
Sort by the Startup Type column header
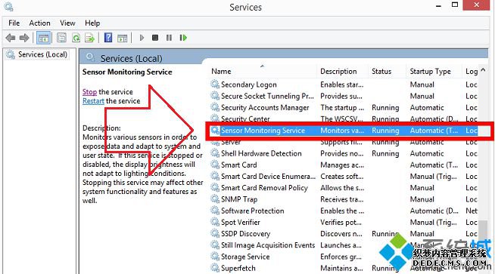click(x=434, y=72)
